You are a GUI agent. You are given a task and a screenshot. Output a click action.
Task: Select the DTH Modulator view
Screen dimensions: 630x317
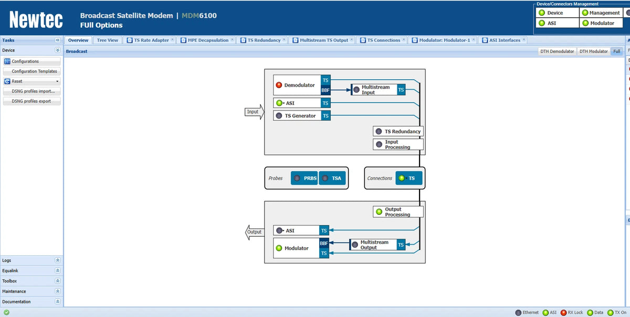pyautogui.click(x=593, y=51)
